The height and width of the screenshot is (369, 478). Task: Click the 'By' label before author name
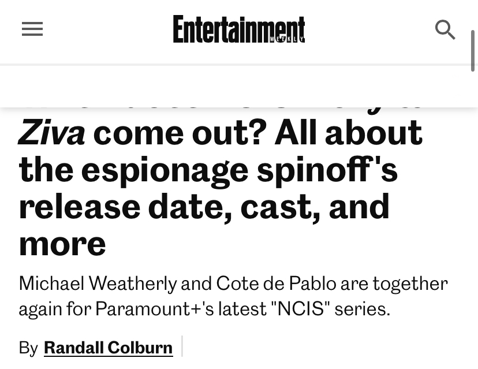(28, 348)
